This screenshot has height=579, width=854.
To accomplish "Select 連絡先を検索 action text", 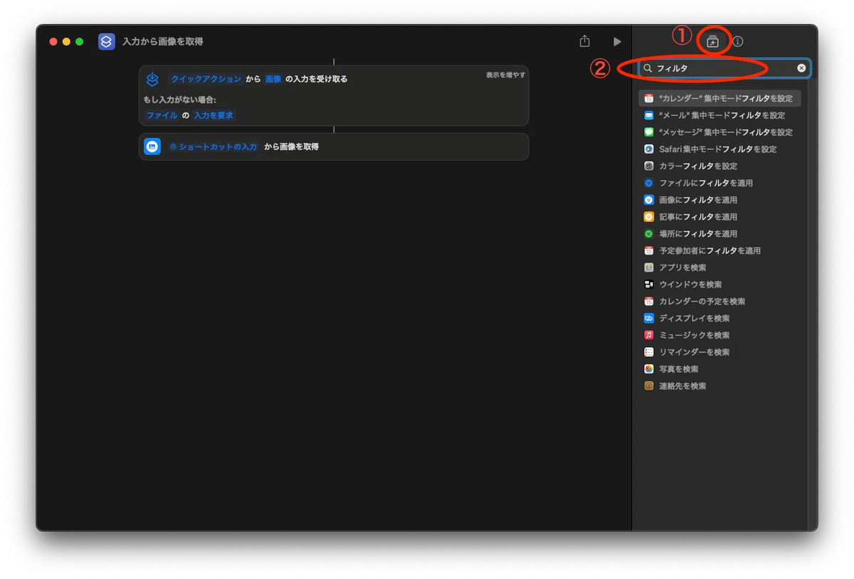I will coord(682,386).
